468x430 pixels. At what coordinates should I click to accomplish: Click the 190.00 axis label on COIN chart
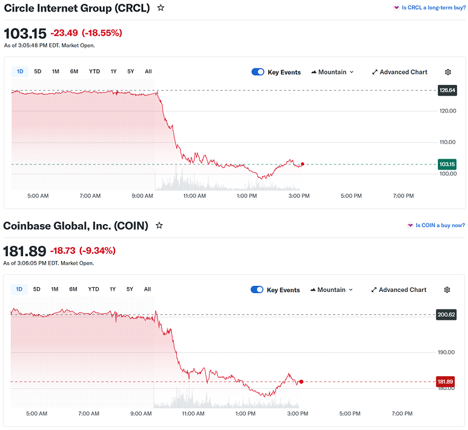coord(446,352)
